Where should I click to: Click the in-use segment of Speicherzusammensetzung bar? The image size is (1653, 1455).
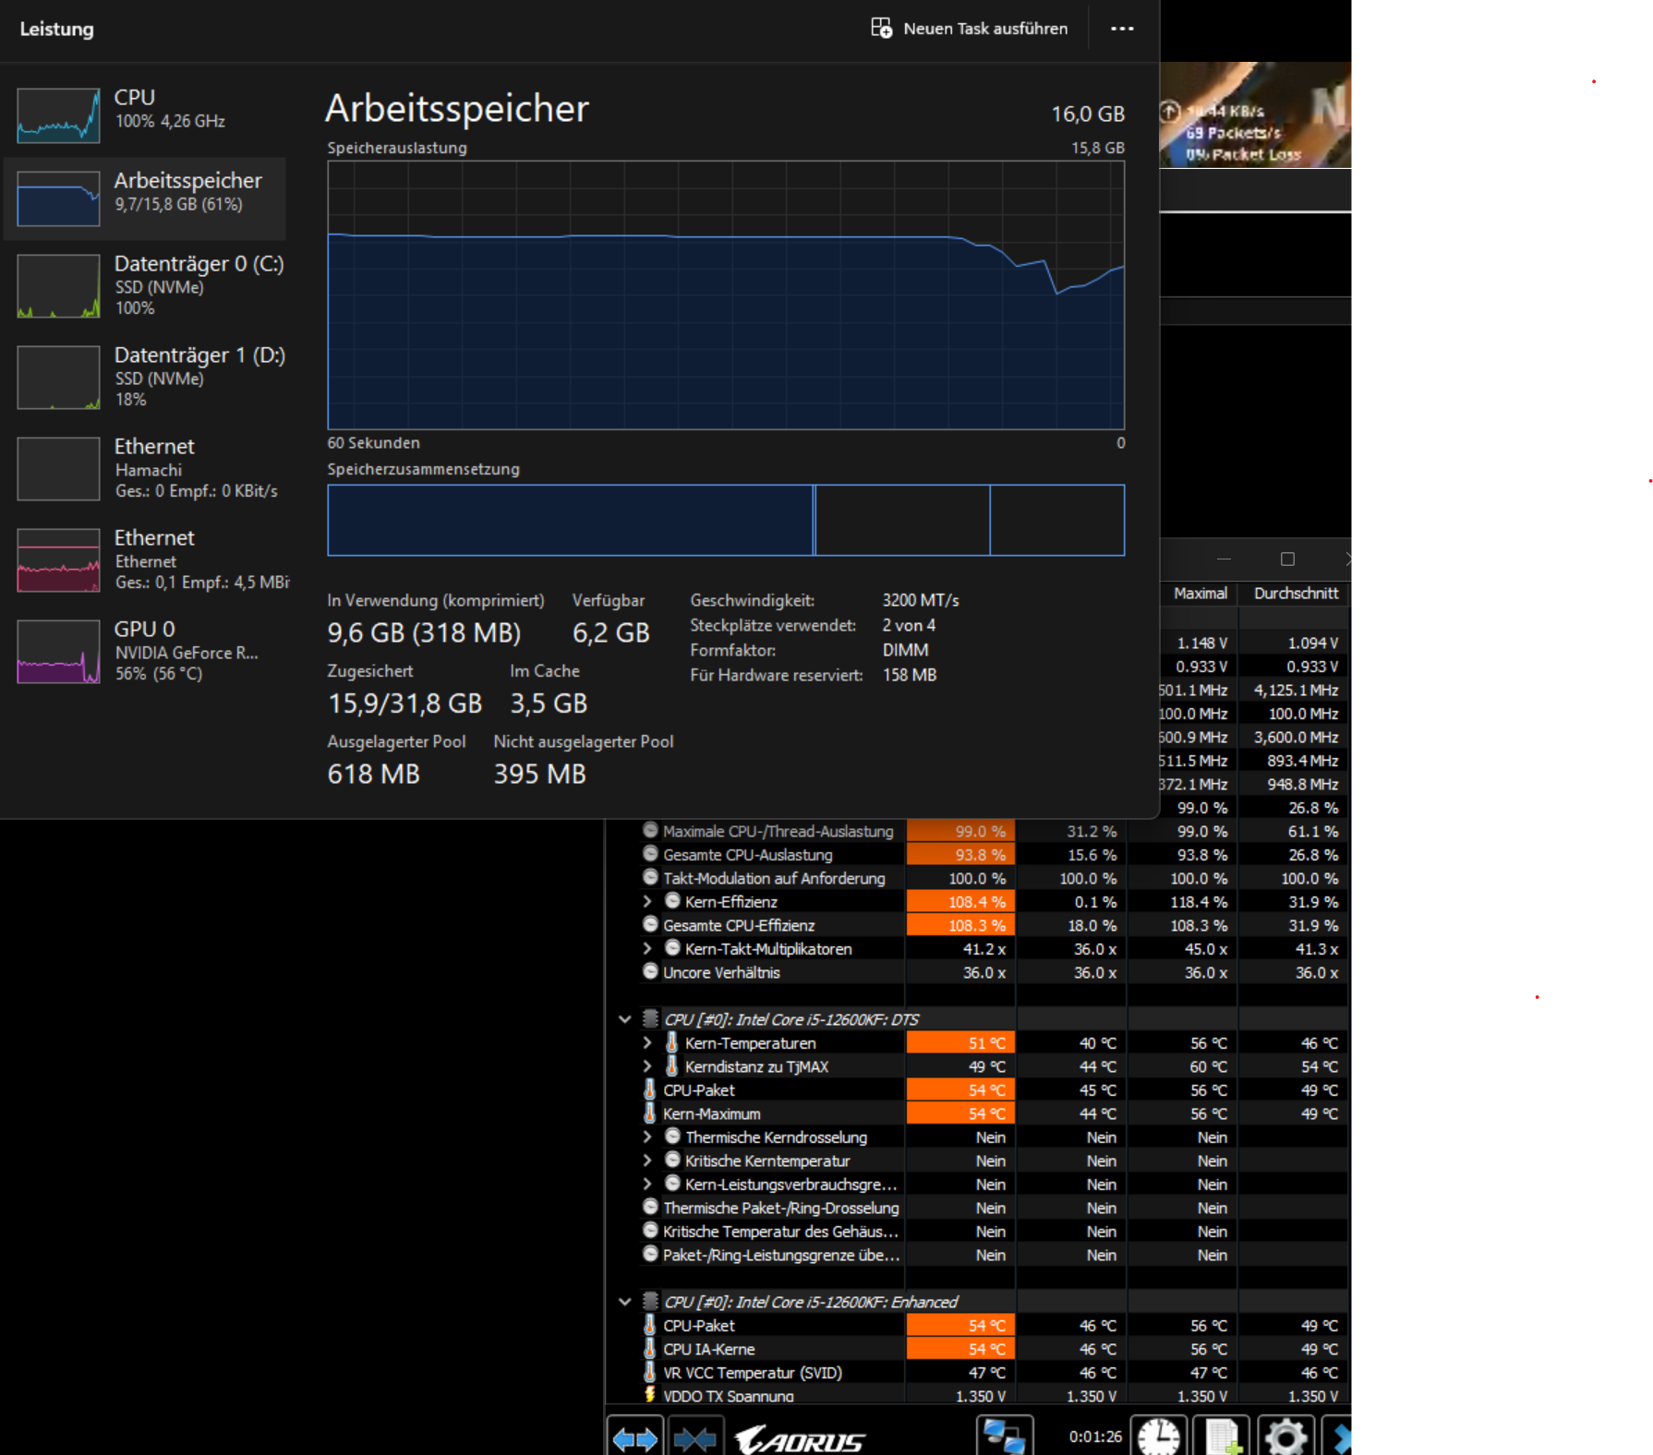point(570,521)
